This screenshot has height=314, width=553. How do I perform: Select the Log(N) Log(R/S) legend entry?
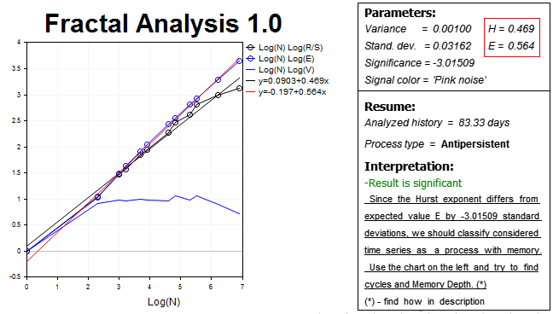pos(284,48)
